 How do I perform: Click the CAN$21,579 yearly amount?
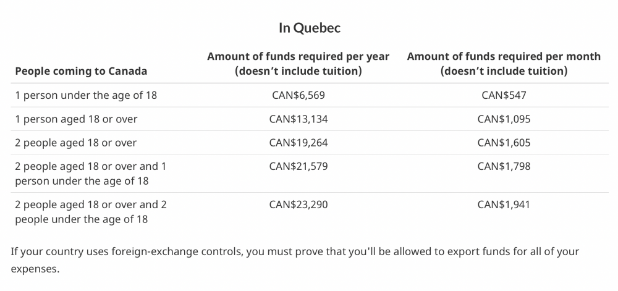(298, 166)
